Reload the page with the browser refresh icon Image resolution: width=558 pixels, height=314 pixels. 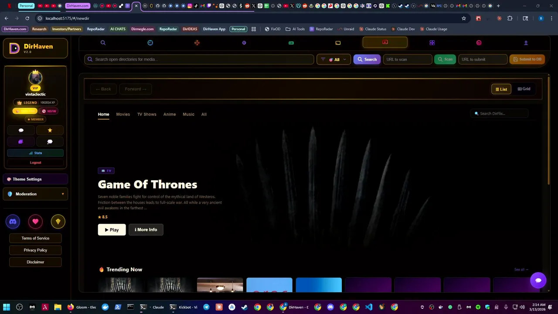coord(27,18)
